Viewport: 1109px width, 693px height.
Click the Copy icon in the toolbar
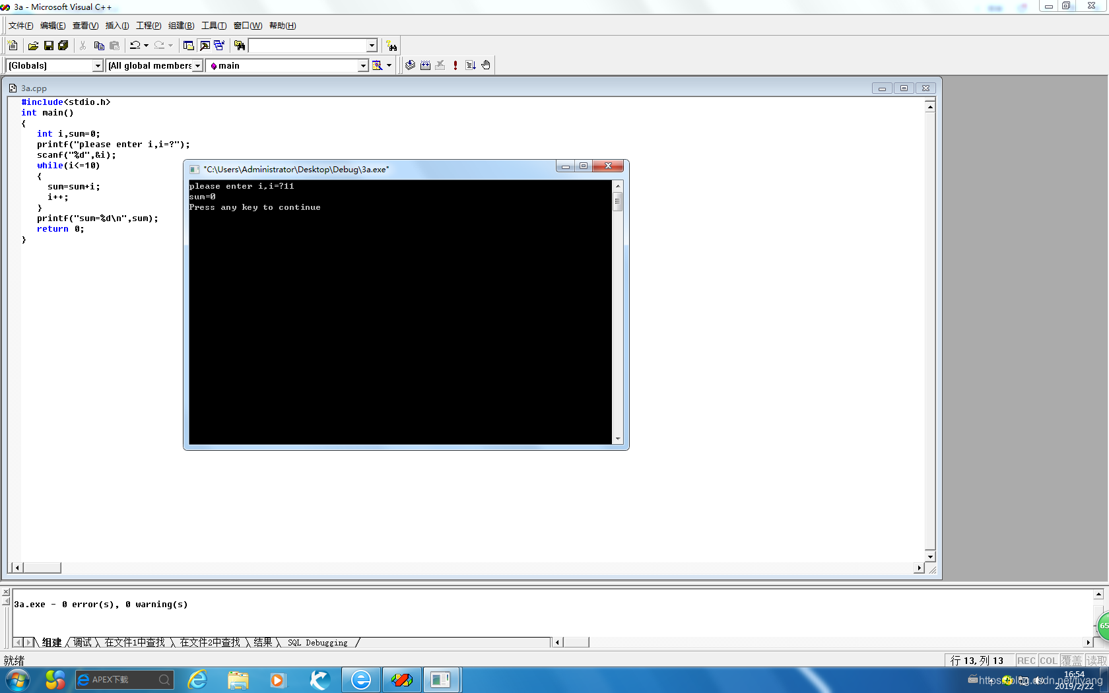(99, 46)
